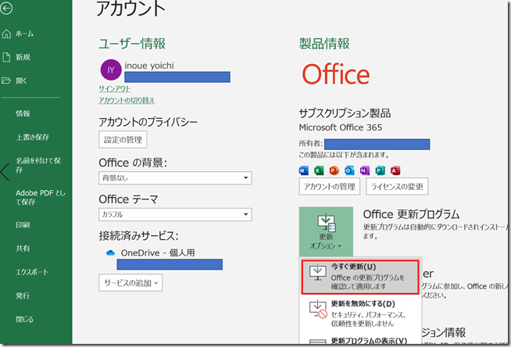The height and width of the screenshot is (347, 511).
Task: Select 今すぐ更新(U) Update Now
Action: coord(360,277)
